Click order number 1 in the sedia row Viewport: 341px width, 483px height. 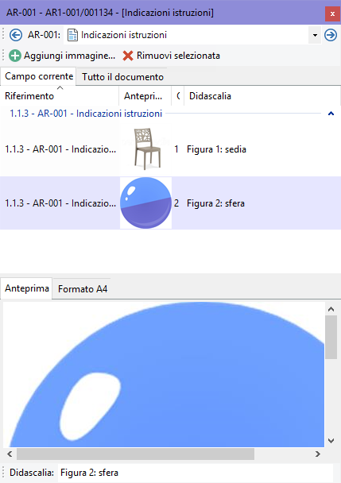(176, 149)
